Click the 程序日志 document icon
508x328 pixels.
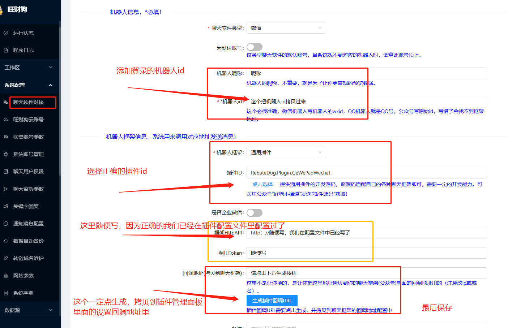coord(6,50)
